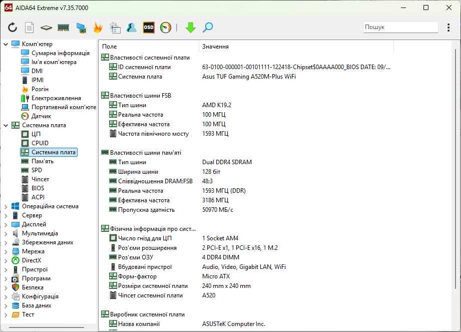Select Сумарна інформація in tree
This screenshot has height=332, width=461.
(60, 53)
